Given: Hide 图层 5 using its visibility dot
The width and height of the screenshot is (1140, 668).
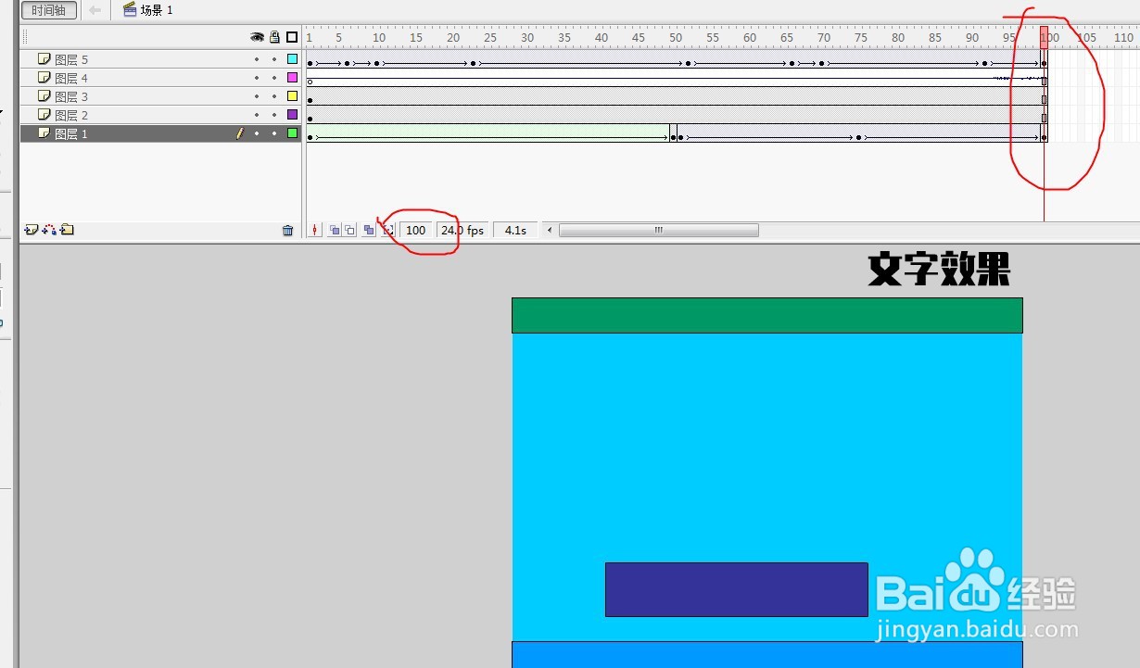Looking at the screenshot, I should [x=257, y=59].
